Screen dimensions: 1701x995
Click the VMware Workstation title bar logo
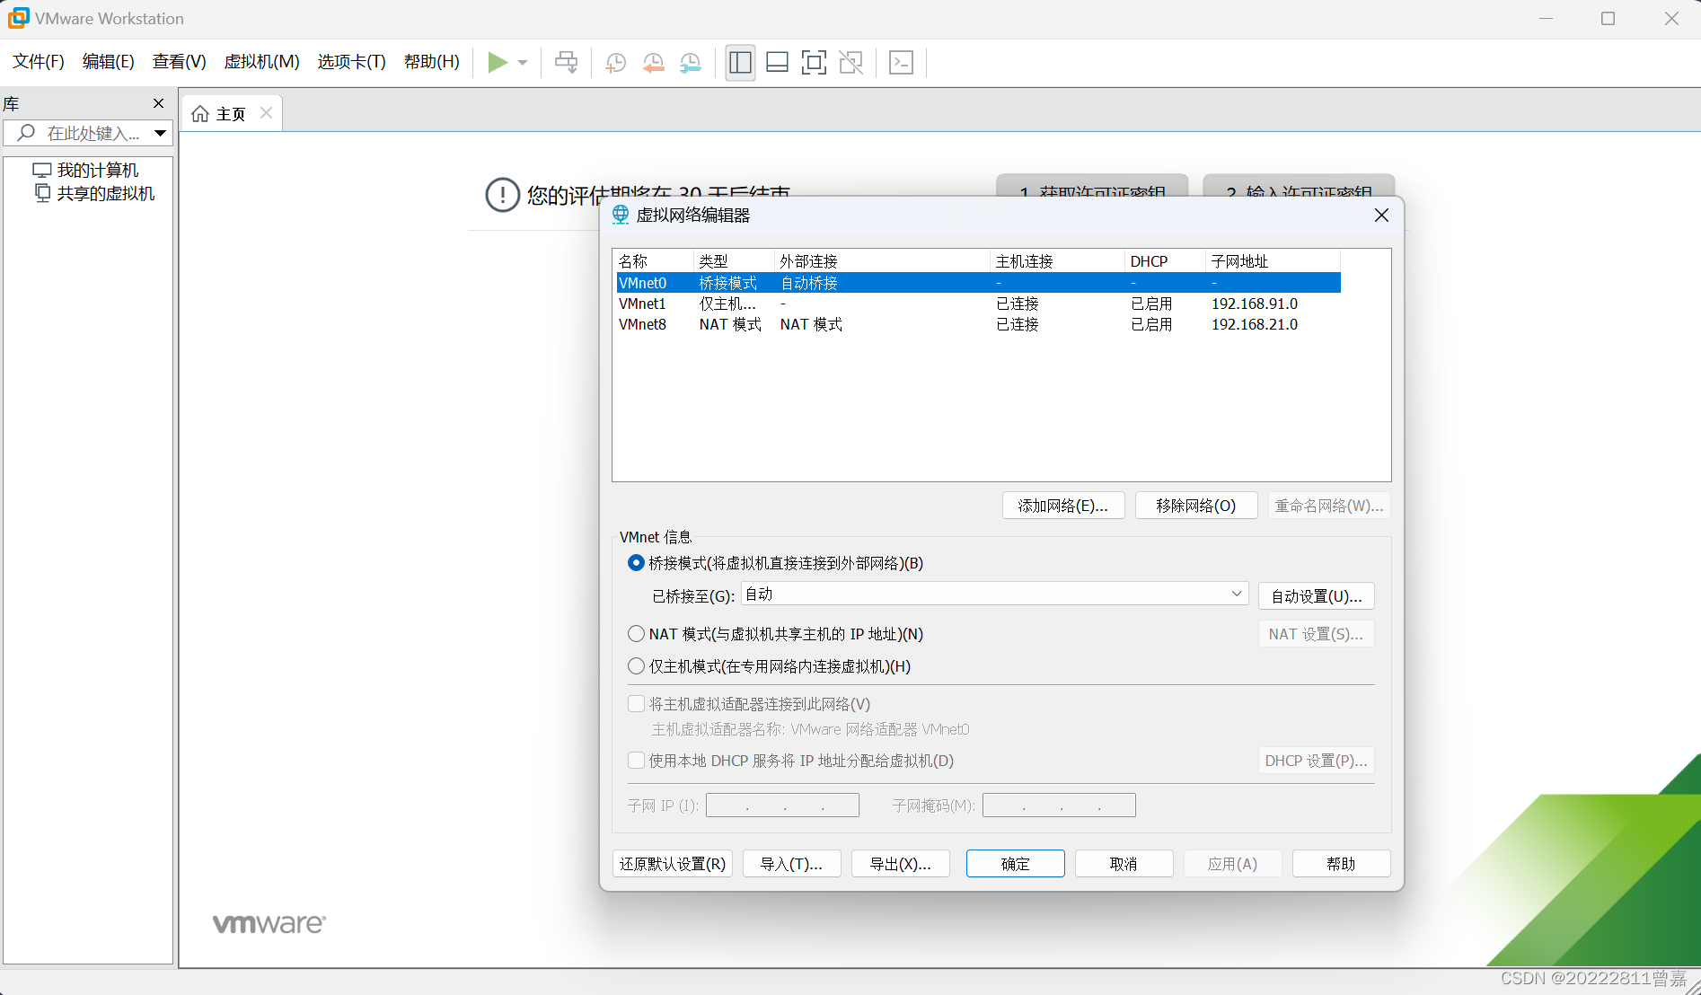click(18, 18)
